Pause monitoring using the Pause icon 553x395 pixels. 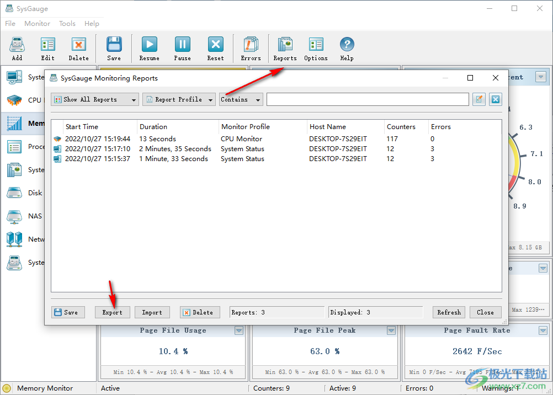(x=182, y=45)
